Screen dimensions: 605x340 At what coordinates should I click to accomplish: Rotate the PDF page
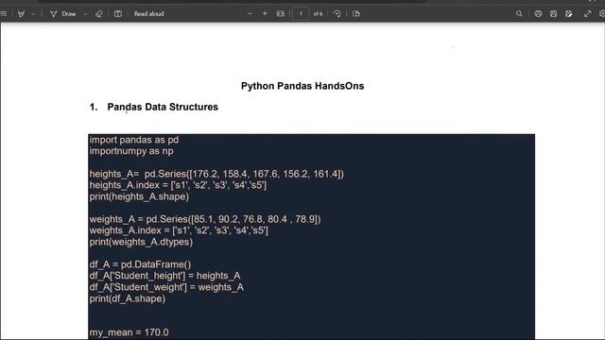click(x=337, y=14)
